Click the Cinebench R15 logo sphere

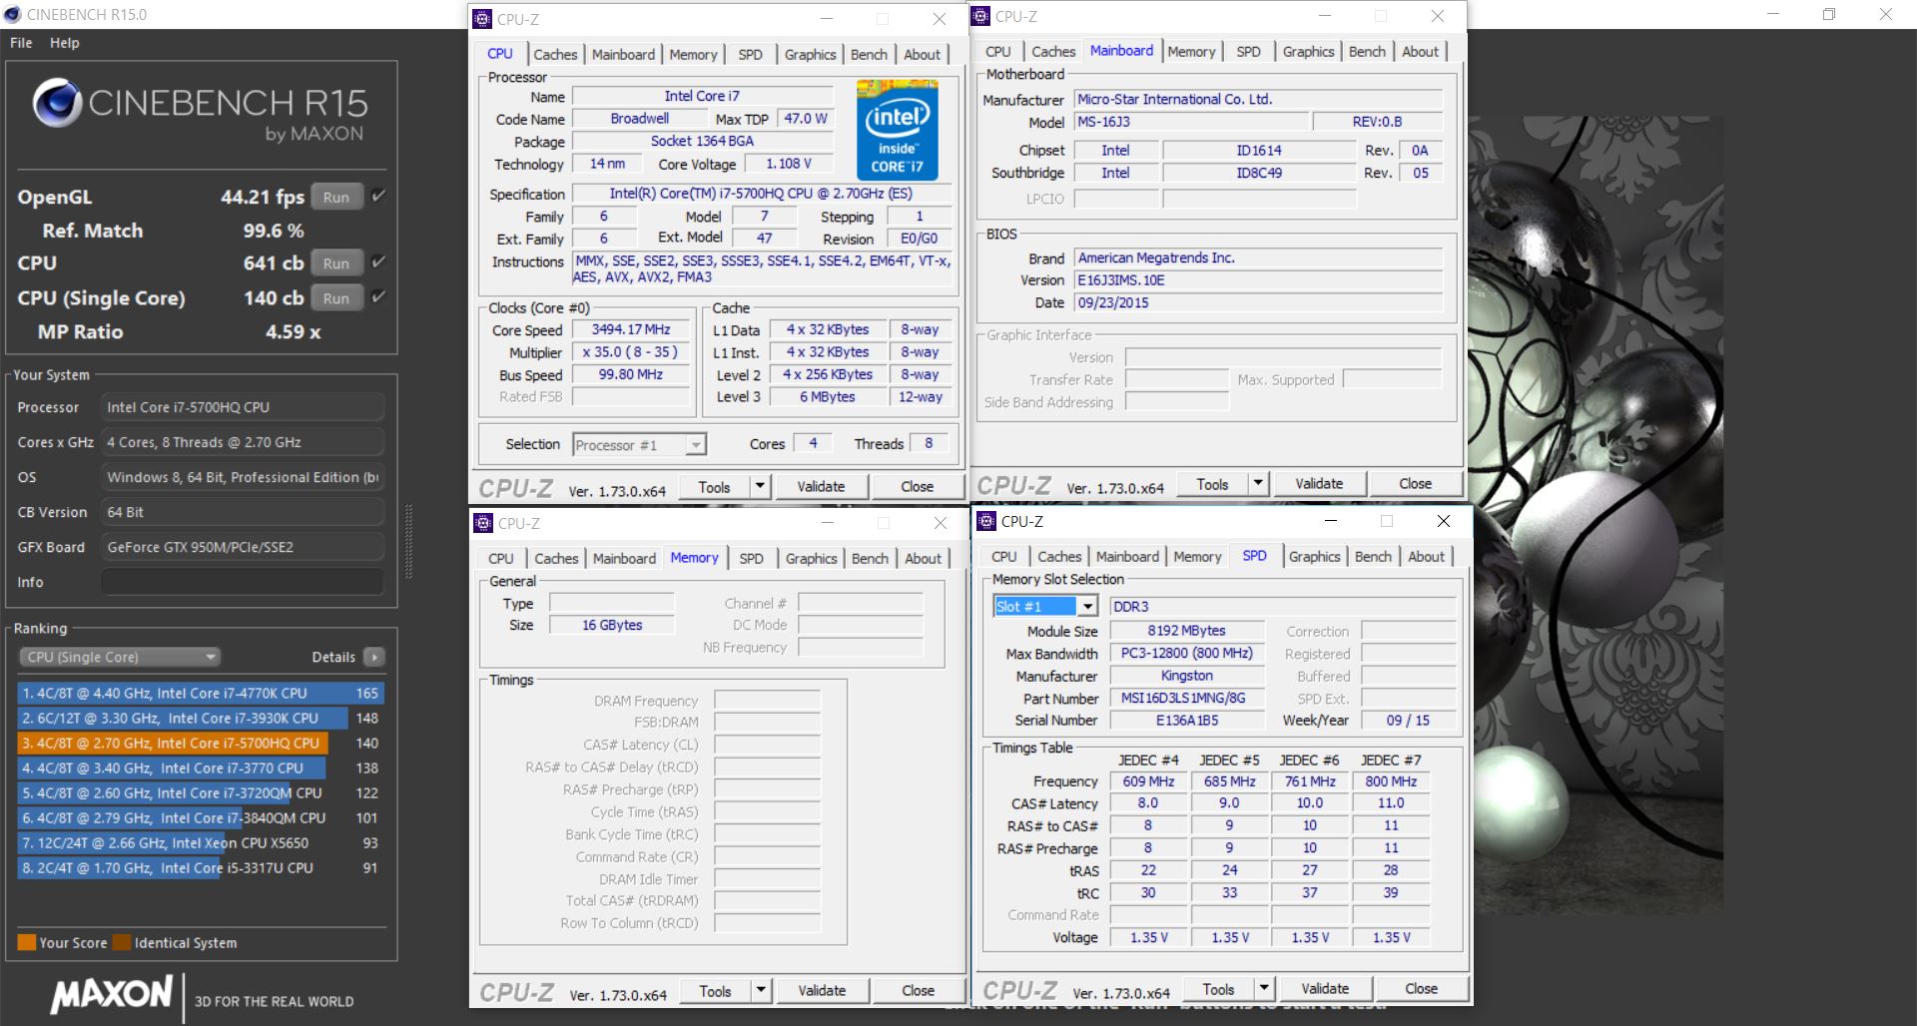click(x=57, y=104)
